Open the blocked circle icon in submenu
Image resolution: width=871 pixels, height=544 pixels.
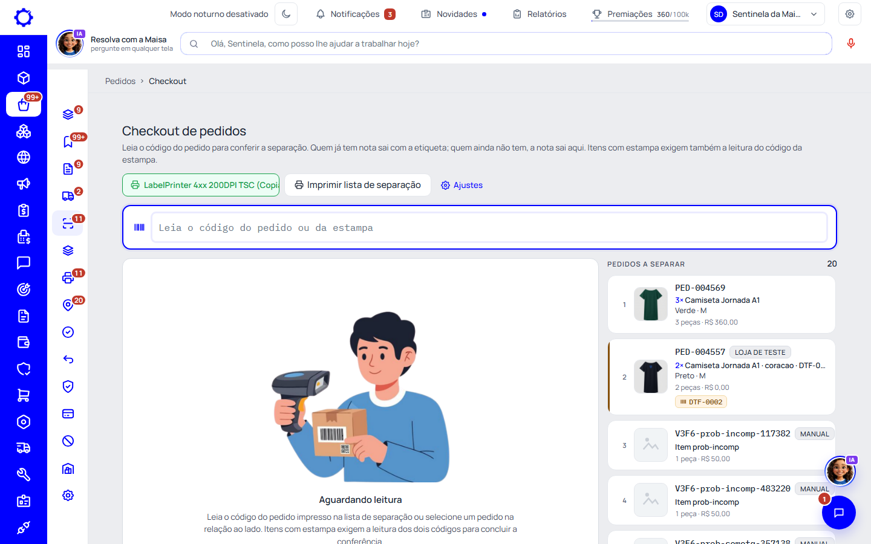(x=68, y=441)
